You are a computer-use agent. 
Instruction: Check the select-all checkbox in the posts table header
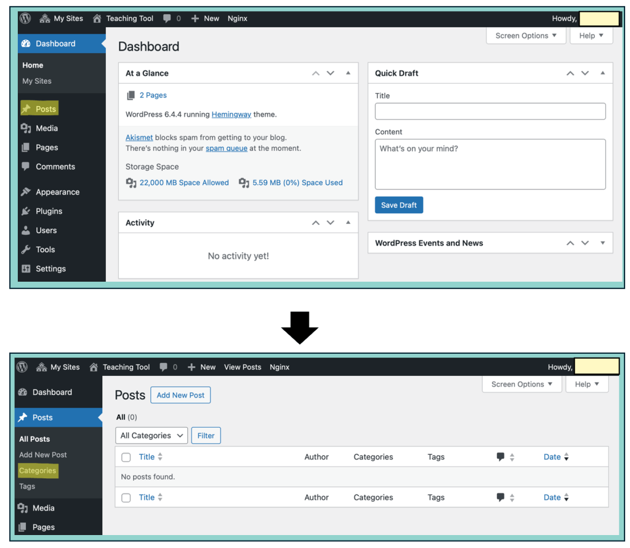click(126, 457)
